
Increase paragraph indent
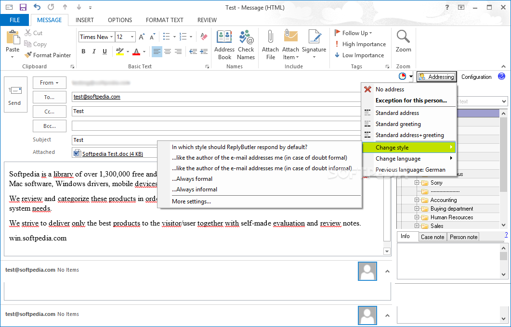[204, 51]
